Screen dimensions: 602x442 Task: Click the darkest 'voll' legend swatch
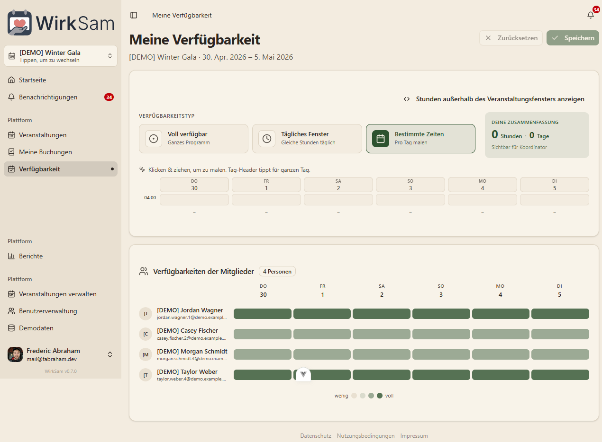click(380, 396)
